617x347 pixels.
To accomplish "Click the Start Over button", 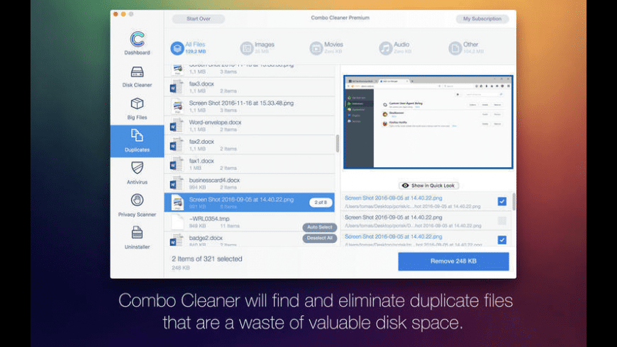I will 199,18.
